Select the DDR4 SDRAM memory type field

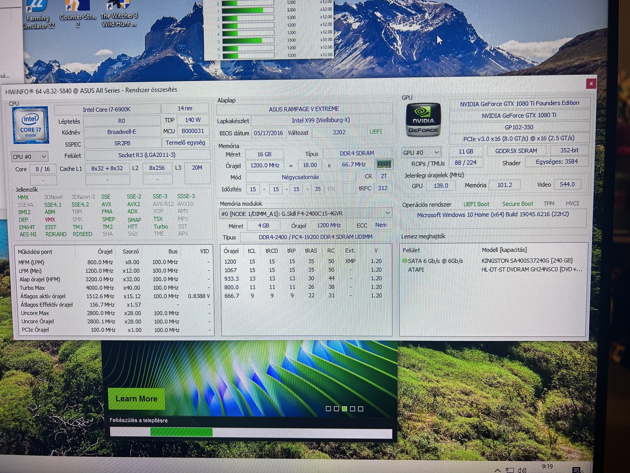click(x=357, y=153)
